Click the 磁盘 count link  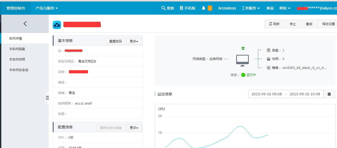(x=283, y=50)
